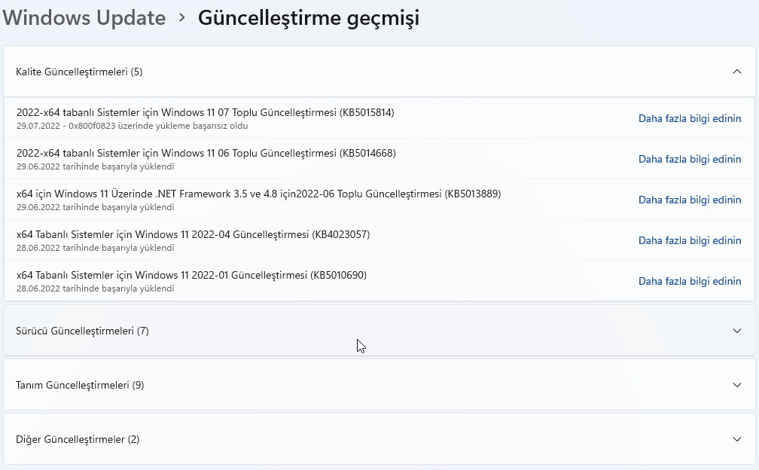This screenshot has height=470, width=759.
Task: Open more info for KB5013889 .NET update
Action: pos(689,200)
